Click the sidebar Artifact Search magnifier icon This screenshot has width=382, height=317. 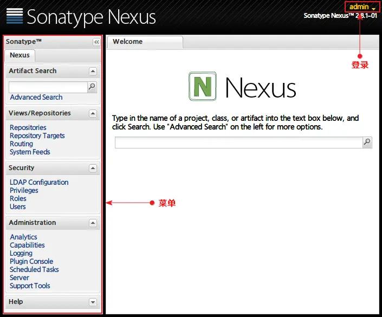[92, 87]
